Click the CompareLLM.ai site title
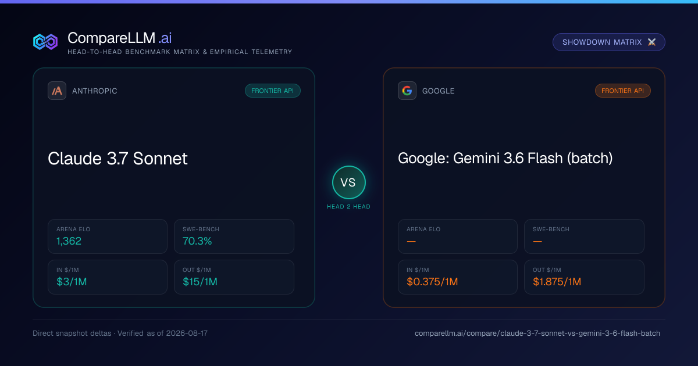The width and height of the screenshot is (698, 366). point(119,38)
